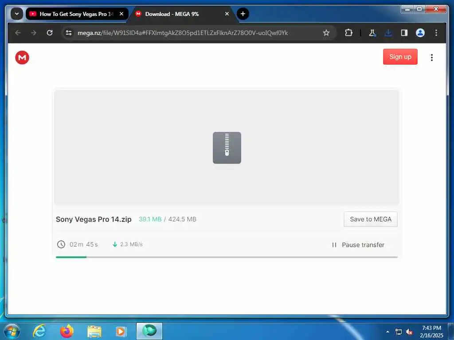Click the MEGA logo icon

(x=22, y=57)
